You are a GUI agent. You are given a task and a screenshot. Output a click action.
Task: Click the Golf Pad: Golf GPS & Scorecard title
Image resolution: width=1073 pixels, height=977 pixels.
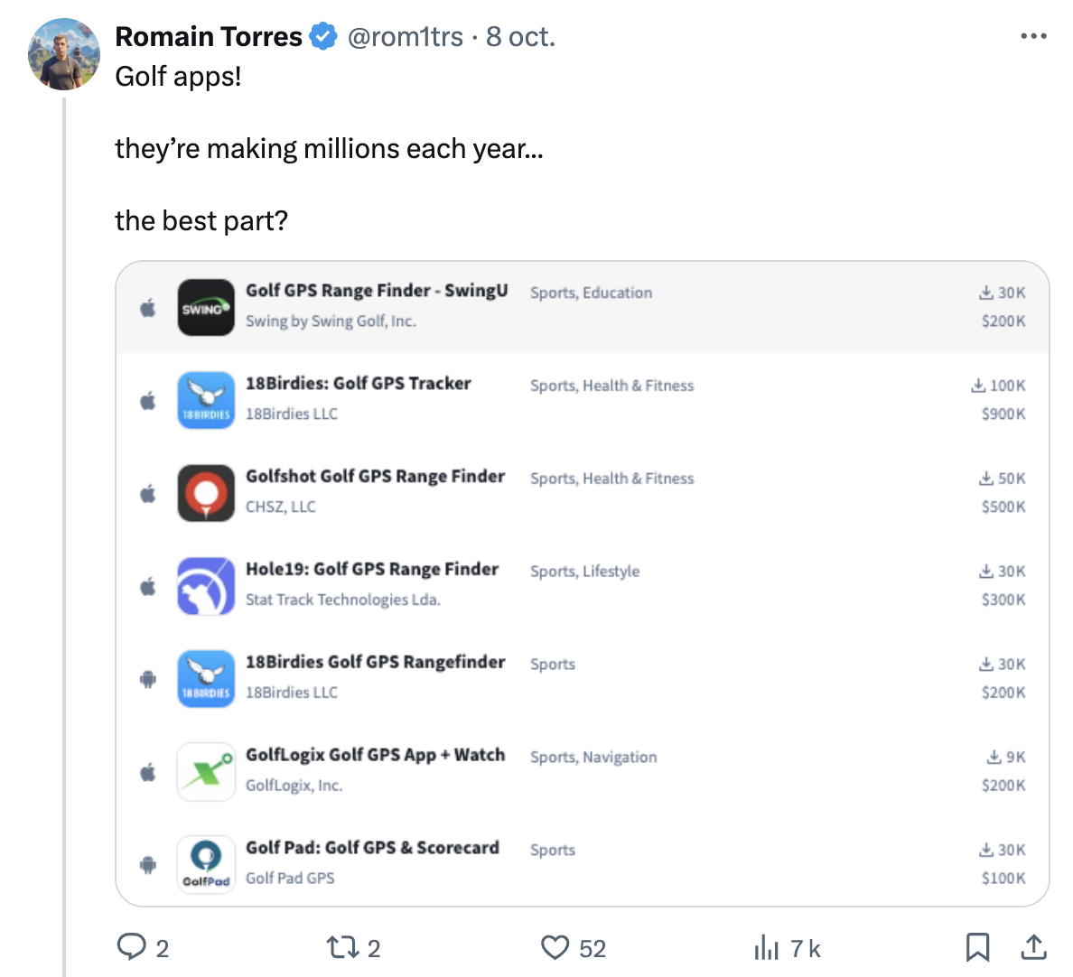coord(372,848)
